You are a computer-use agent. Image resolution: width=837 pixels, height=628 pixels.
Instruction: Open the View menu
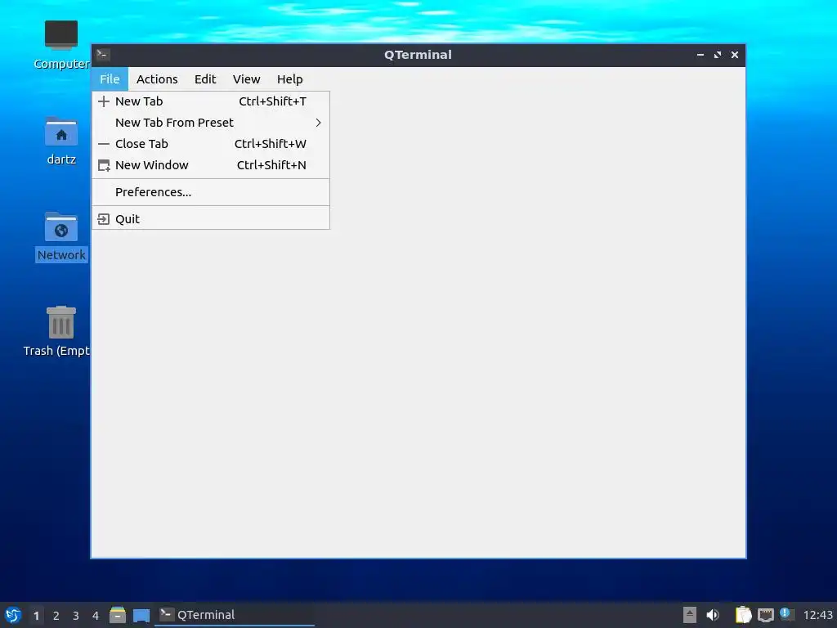pyautogui.click(x=246, y=79)
